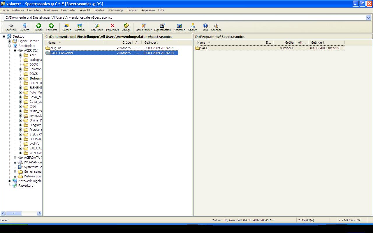Collapse the Desktop tree node
The image size is (373, 233).
click(4, 36)
